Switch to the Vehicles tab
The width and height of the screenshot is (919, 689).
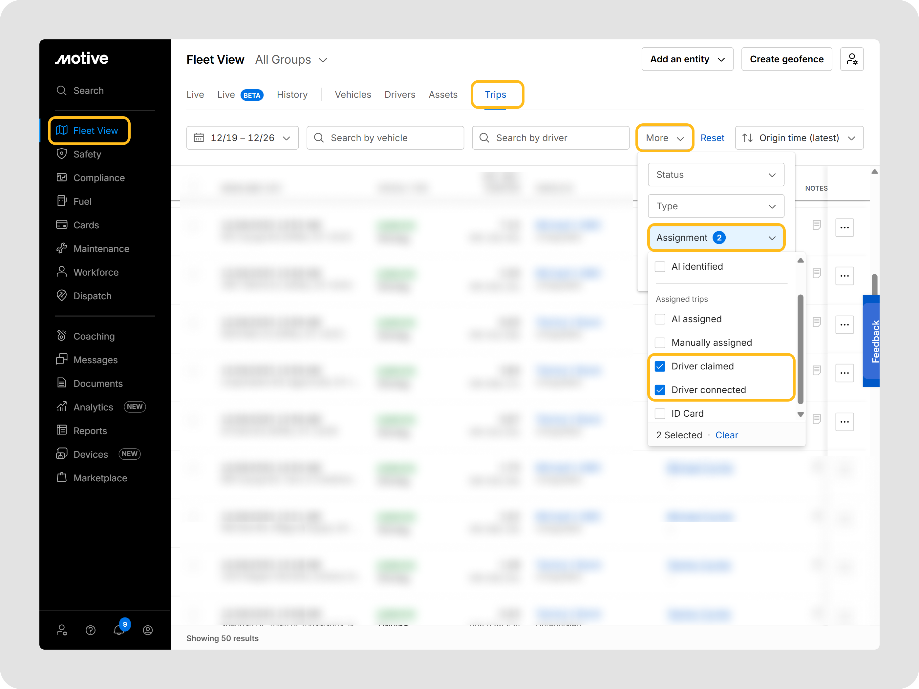click(x=353, y=95)
